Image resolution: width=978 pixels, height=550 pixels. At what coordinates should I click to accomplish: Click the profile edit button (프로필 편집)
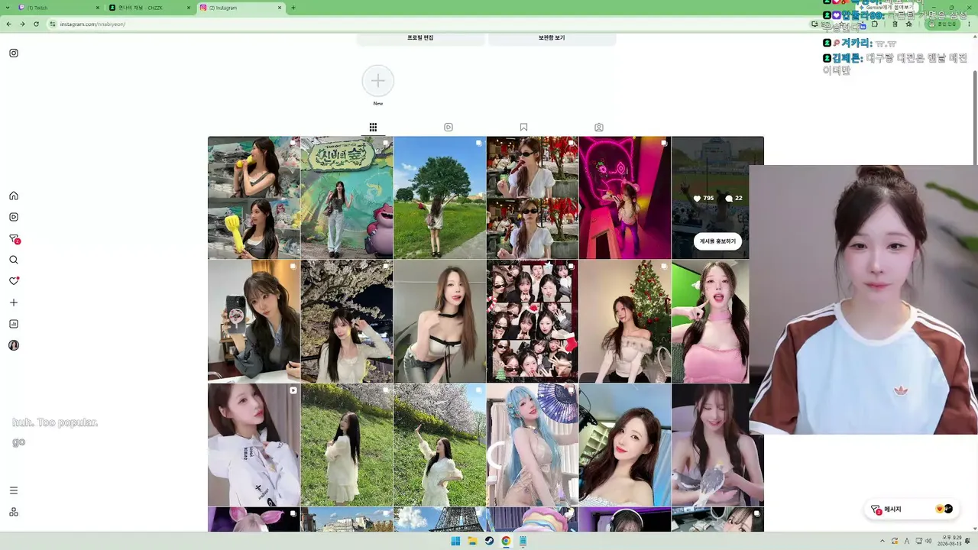(x=420, y=37)
